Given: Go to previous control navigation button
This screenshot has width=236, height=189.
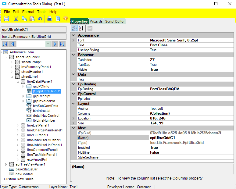Looking at the screenshot, I should click(x=13, y=44).
